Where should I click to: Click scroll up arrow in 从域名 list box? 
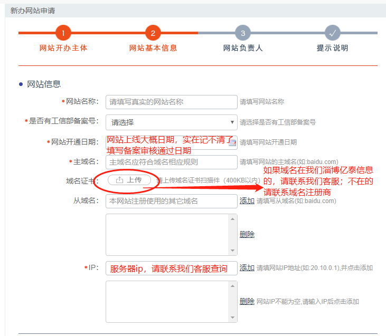point(233,218)
